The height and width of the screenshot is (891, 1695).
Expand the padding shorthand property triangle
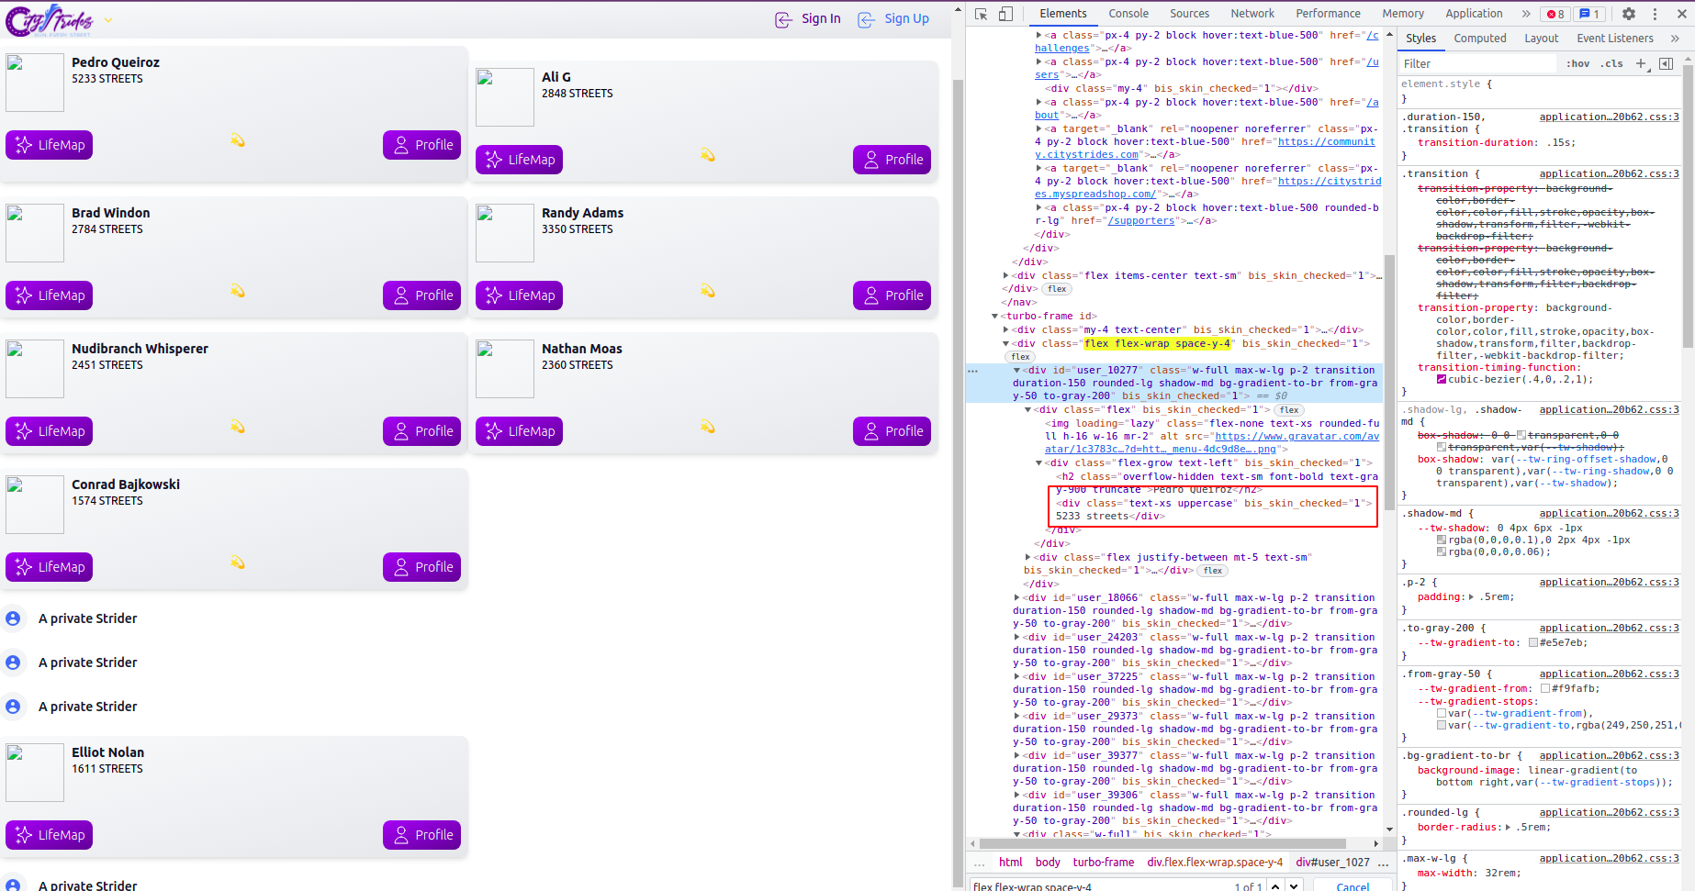click(x=1471, y=596)
